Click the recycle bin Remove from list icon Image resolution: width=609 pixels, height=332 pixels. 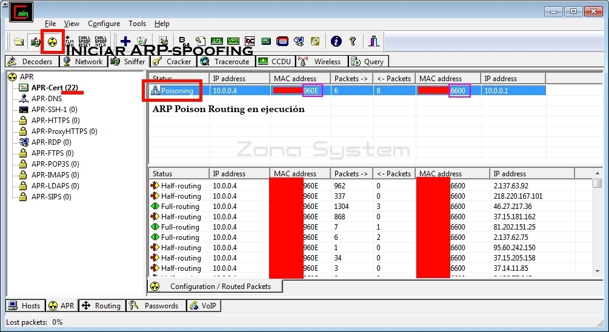(x=142, y=41)
